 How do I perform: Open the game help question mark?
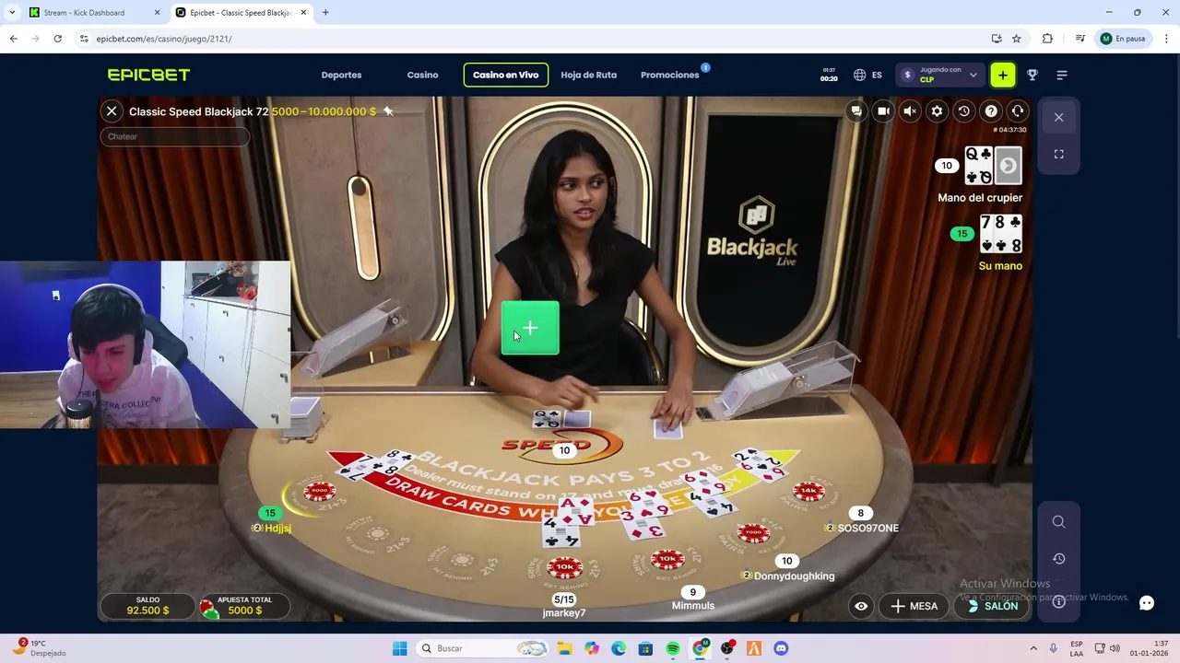991,111
